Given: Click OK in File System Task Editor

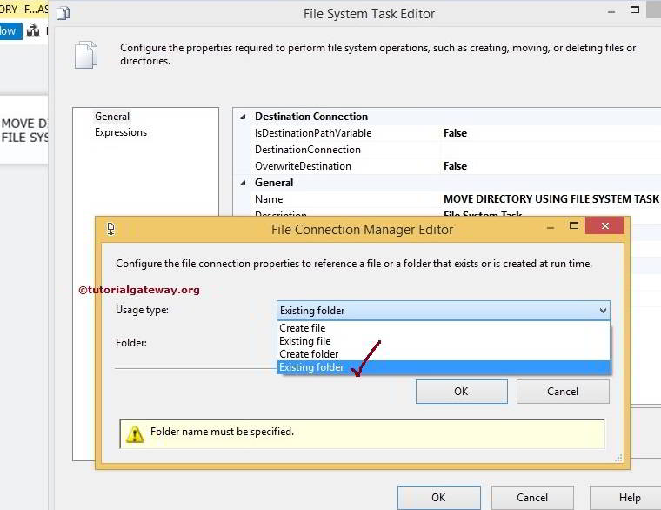Looking at the screenshot, I should click(x=439, y=498).
